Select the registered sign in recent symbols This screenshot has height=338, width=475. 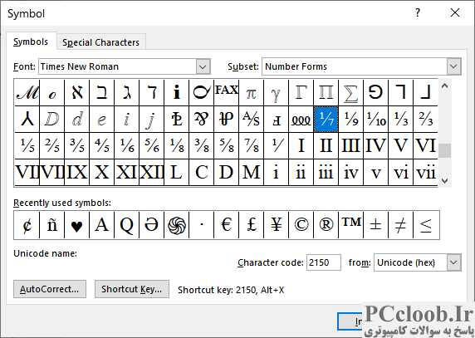[x=326, y=225]
